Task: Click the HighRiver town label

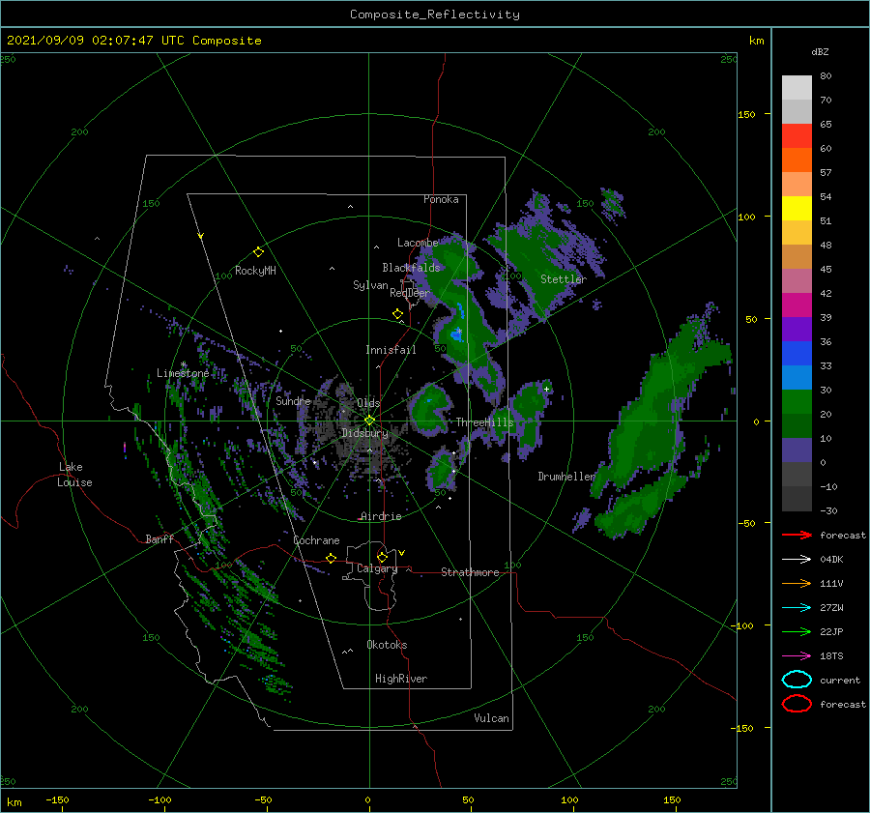Action: 401,679
